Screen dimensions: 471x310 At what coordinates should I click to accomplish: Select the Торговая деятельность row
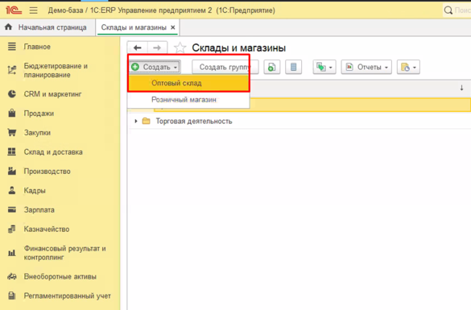(300, 121)
